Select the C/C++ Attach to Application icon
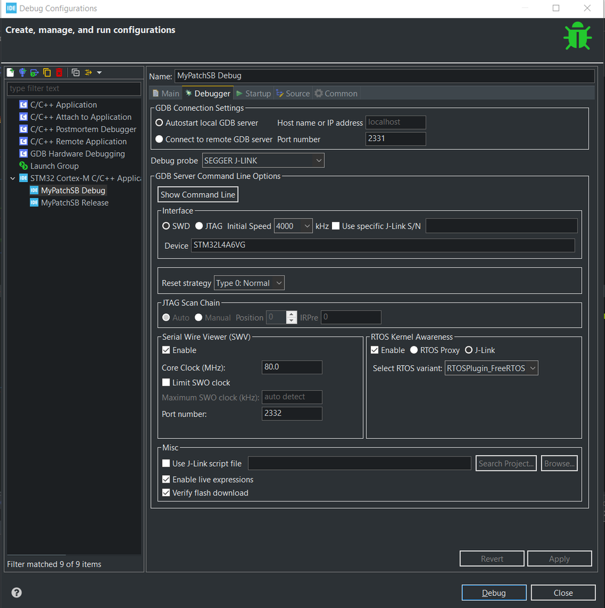The image size is (605, 608). point(24,117)
